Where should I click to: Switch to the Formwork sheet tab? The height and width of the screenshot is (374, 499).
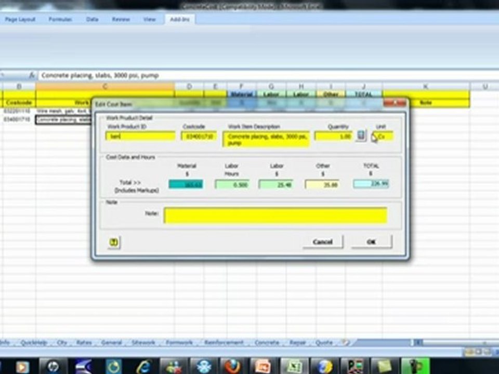tap(179, 342)
